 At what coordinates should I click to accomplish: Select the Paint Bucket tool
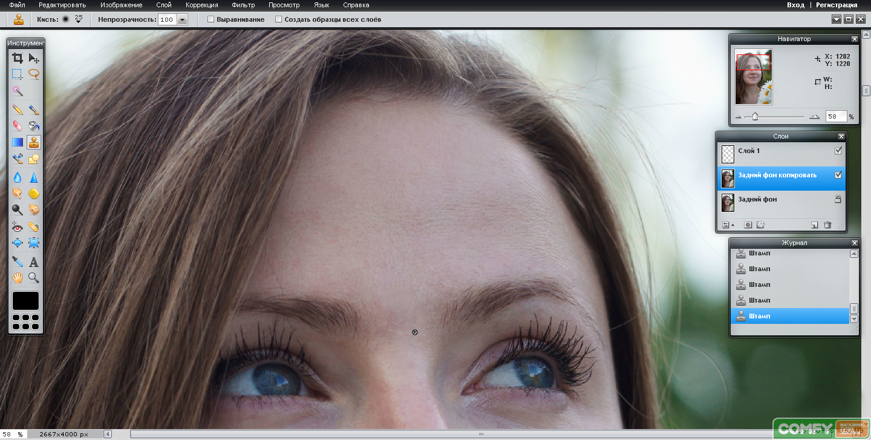(x=34, y=126)
